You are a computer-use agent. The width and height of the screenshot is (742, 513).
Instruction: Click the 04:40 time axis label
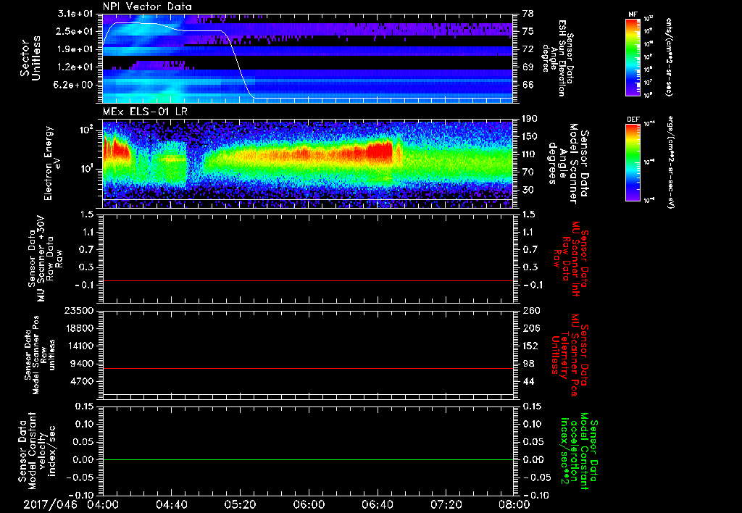point(171,504)
